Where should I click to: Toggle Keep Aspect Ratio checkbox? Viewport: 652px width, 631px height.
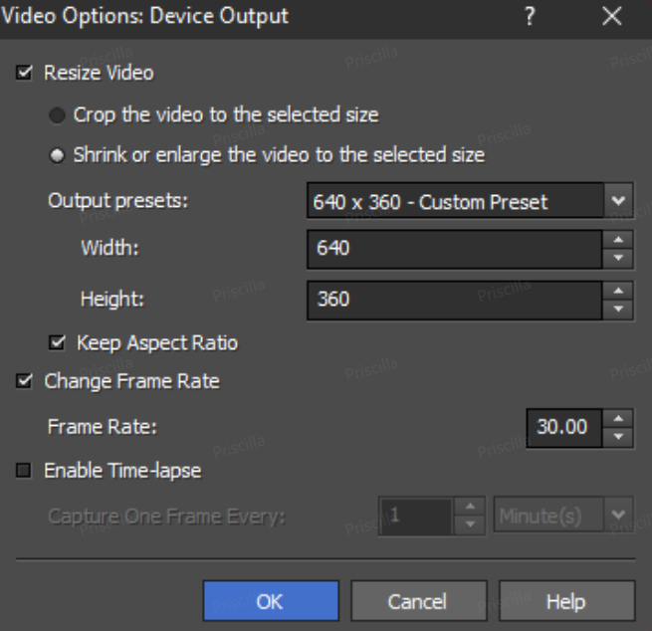click(57, 343)
